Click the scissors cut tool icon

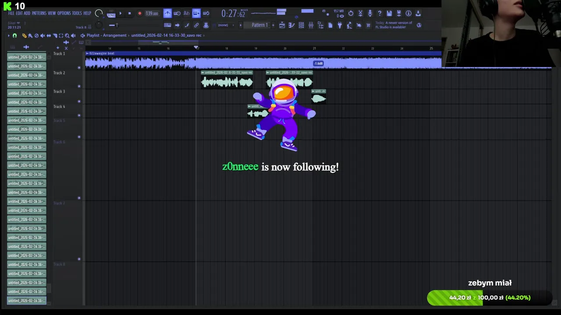point(360,14)
